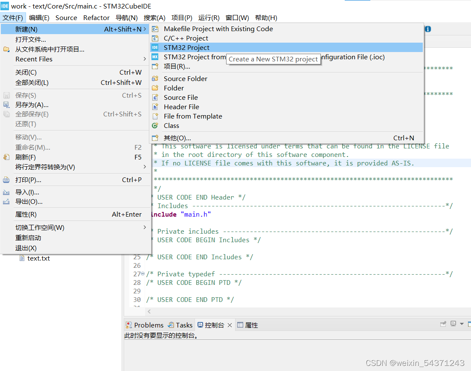471x371 pixels.
Task: Click the Print icon beside 打印(P)
Action: (x=6, y=179)
